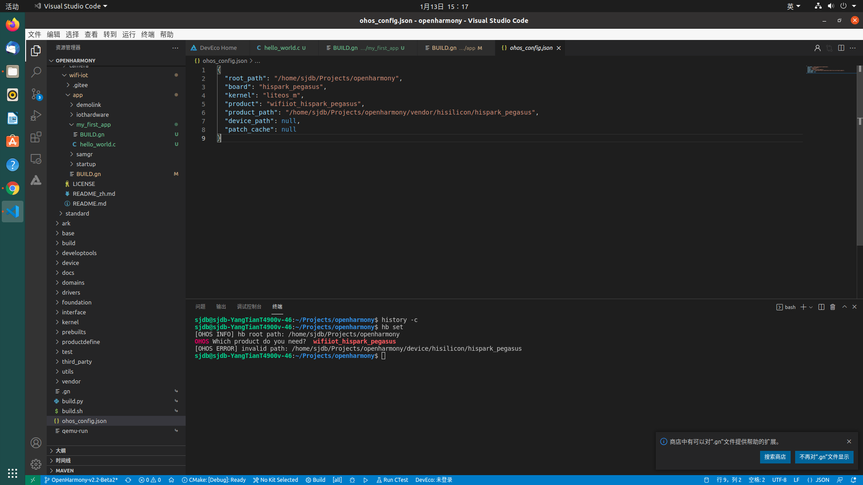Click the 搜索商店 button

(x=775, y=457)
